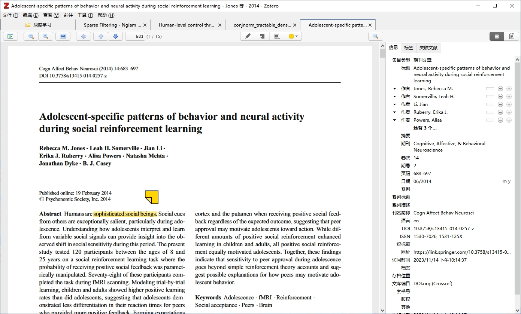This screenshot has width=521, height=314.
Task: Toggle the notes pane view button
Action: tap(512, 36)
